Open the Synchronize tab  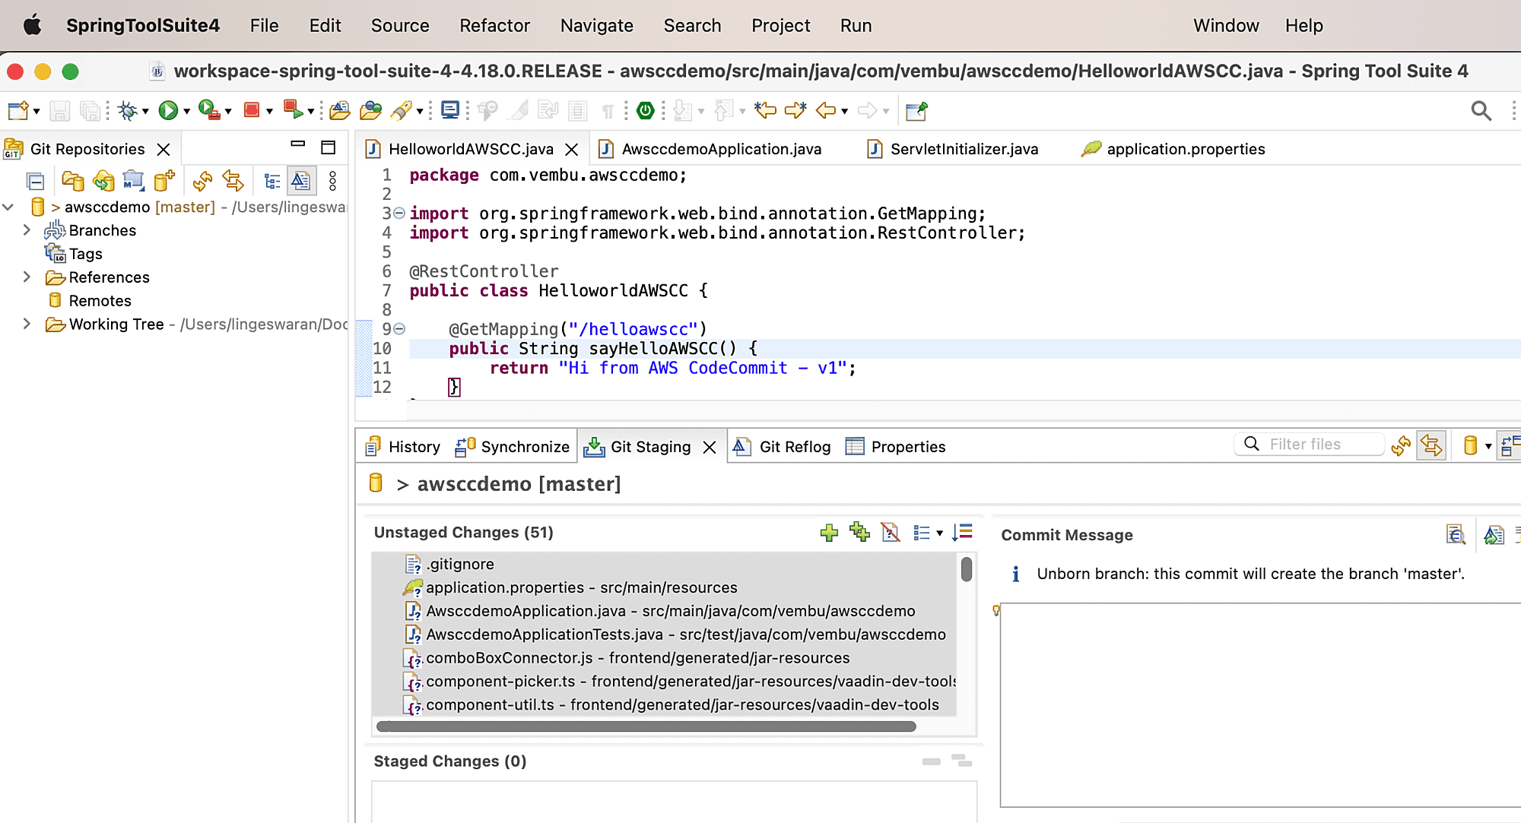tap(512, 447)
